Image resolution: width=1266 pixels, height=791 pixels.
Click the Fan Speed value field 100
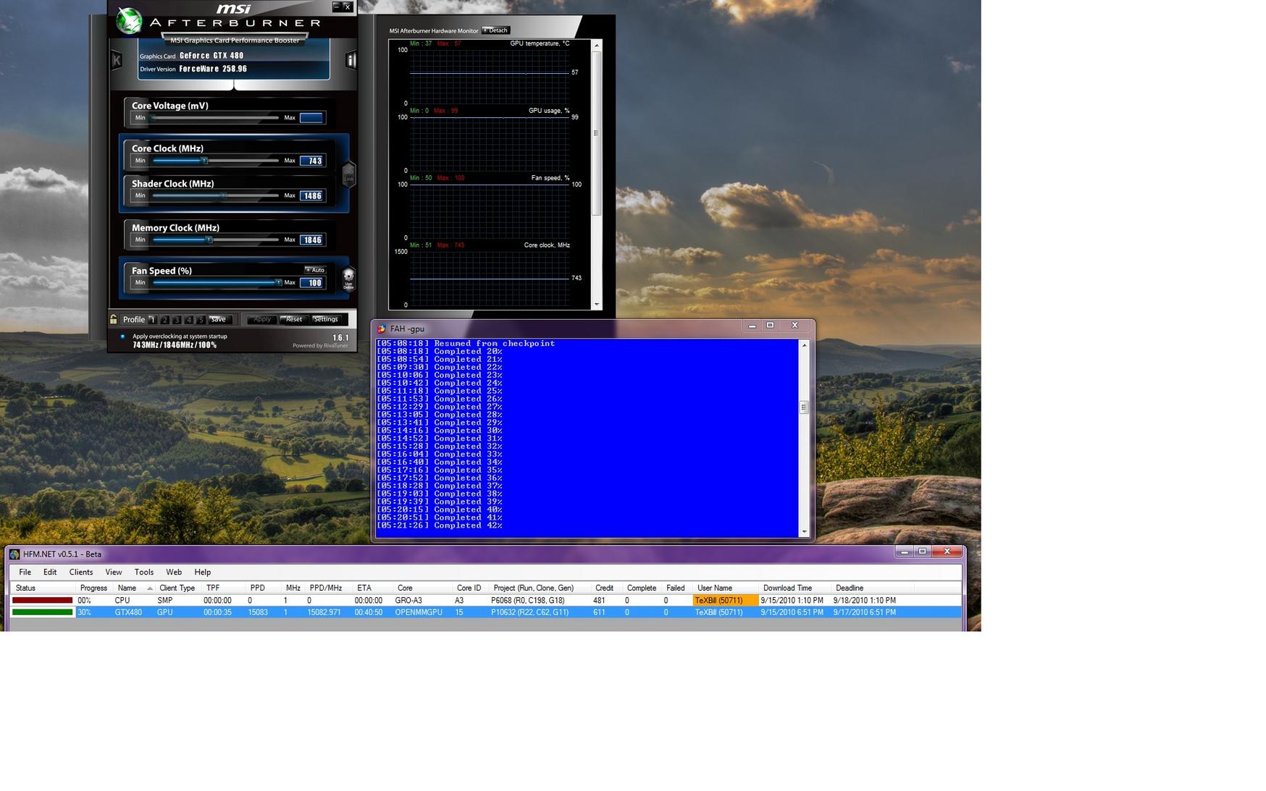[x=312, y=282]
